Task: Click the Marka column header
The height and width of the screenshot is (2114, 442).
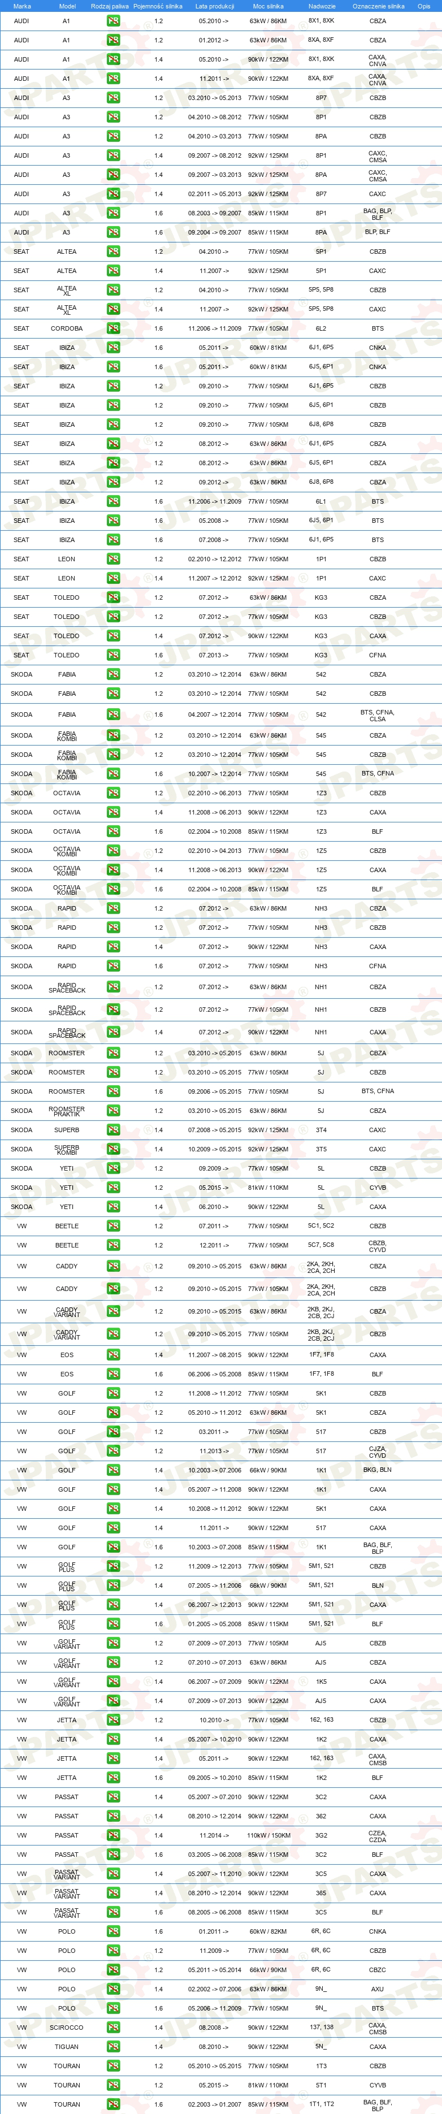Action: [22, 6]
